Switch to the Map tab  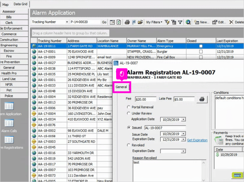(x=6, y=4)
